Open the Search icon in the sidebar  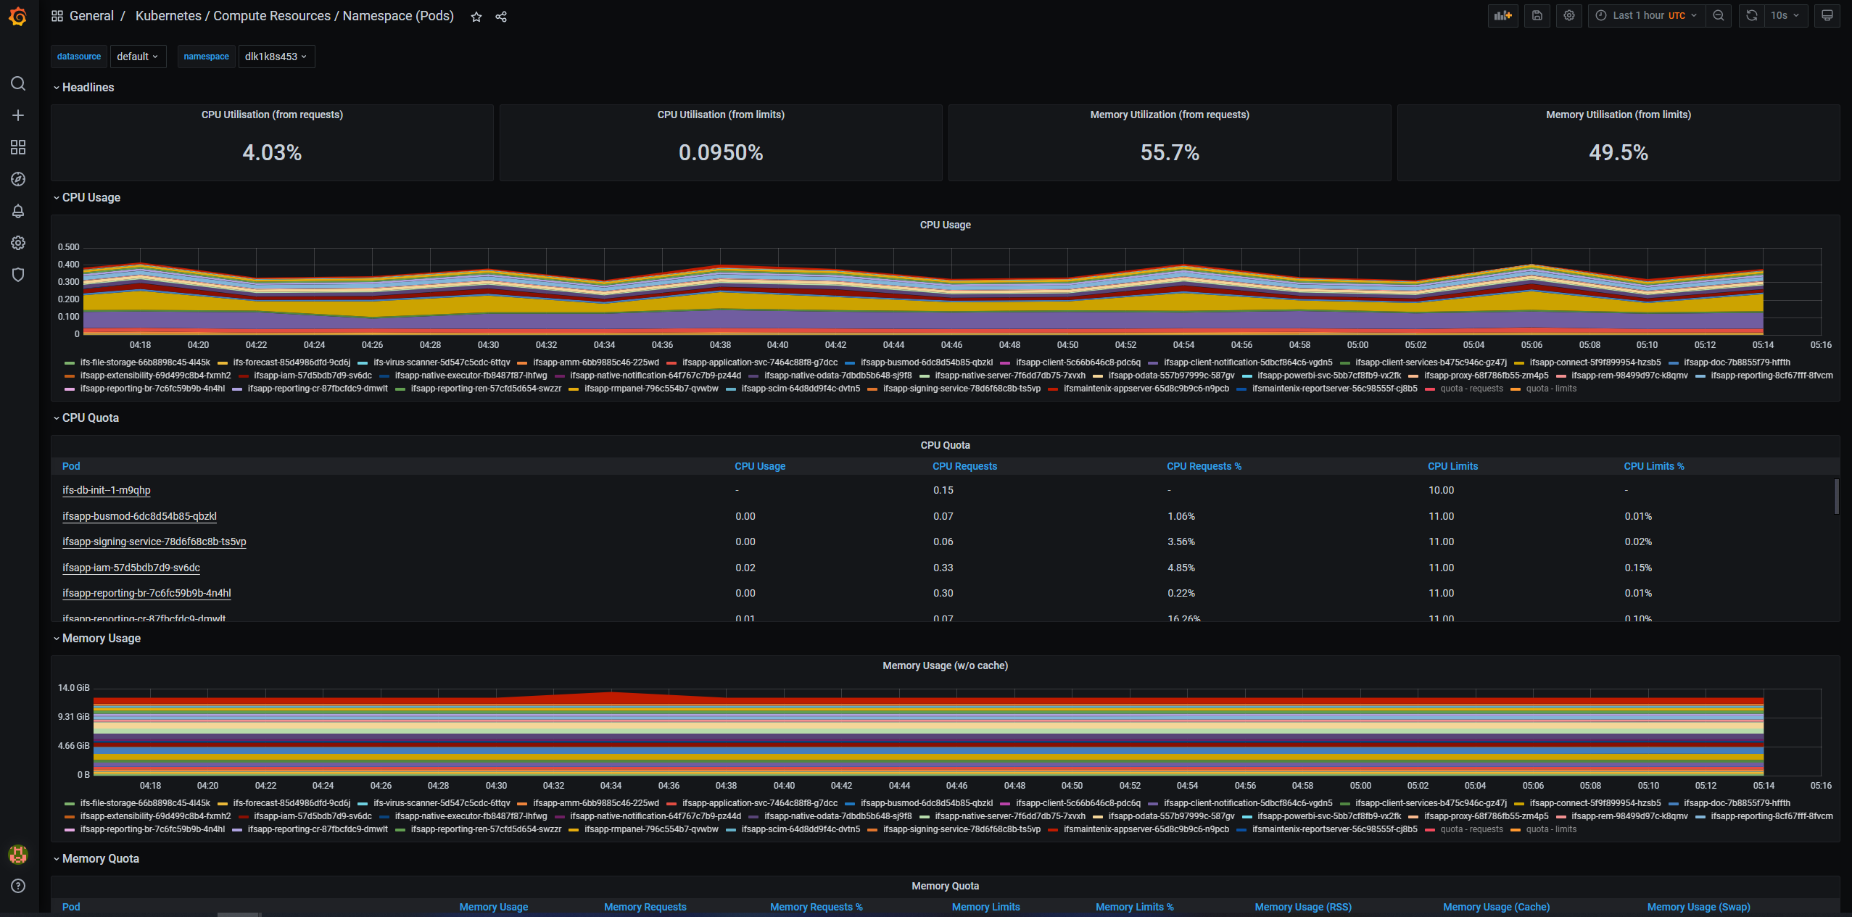point(17,83)
